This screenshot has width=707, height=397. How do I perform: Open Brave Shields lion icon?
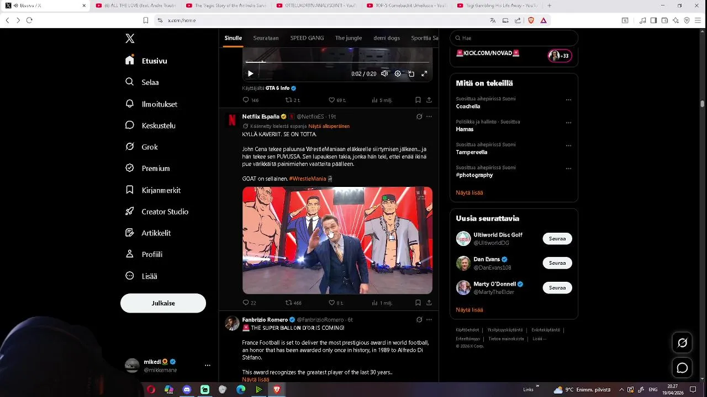531,20
